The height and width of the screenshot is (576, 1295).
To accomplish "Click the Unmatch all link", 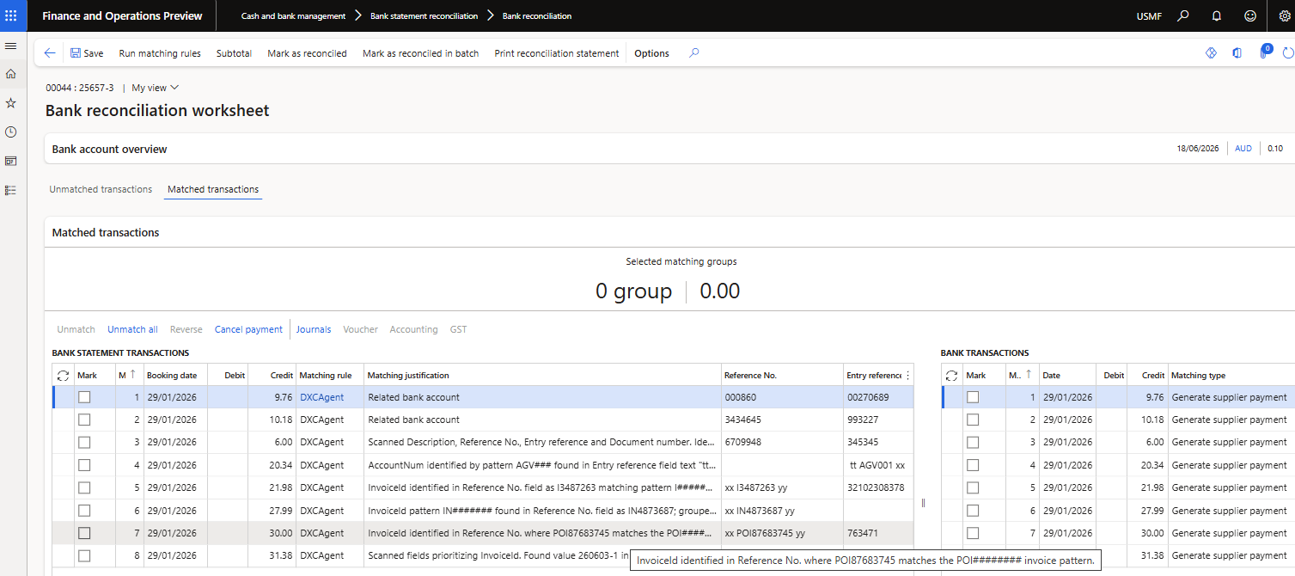I will [x=132, y=329].
